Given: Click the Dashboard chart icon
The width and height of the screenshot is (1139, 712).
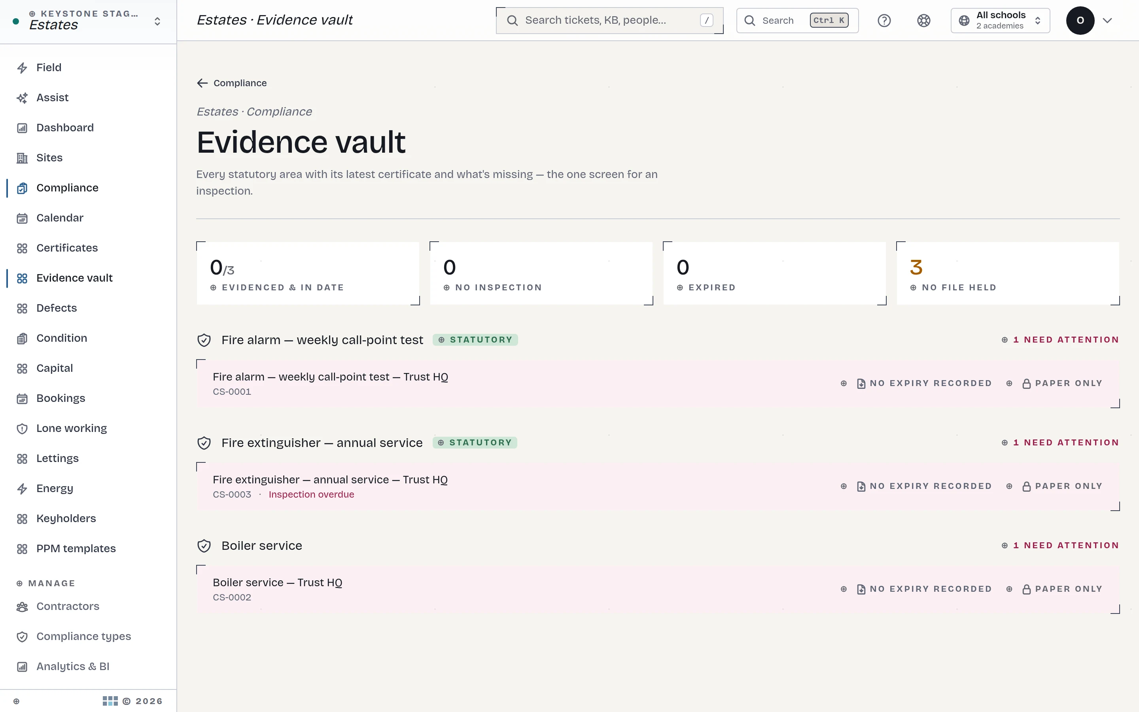Looking at the screenshot, I should [22, 128].
